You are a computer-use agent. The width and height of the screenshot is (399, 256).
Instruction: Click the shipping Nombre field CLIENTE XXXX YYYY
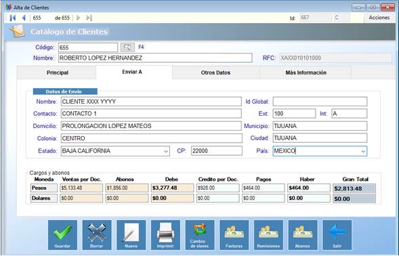coord(151,102)
